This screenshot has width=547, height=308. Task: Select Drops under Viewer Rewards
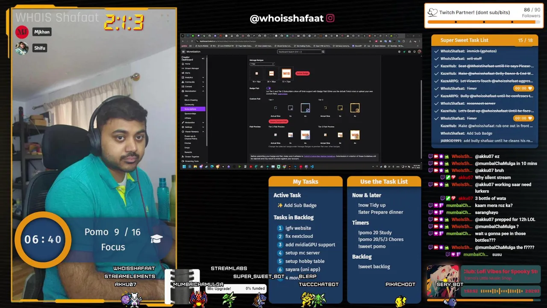(187, 148)
